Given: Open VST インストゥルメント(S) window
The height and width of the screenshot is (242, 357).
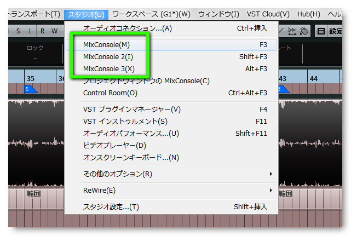Looking at the screenshot, I should click(171, 122).
